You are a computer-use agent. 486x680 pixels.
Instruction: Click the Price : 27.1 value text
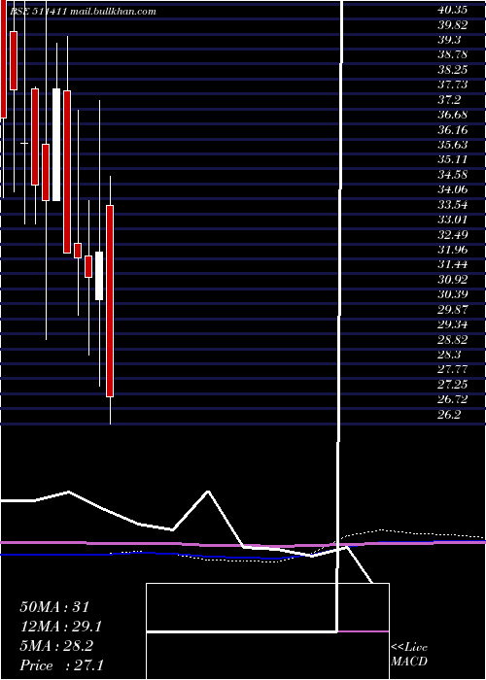click(x=61, y=665)
